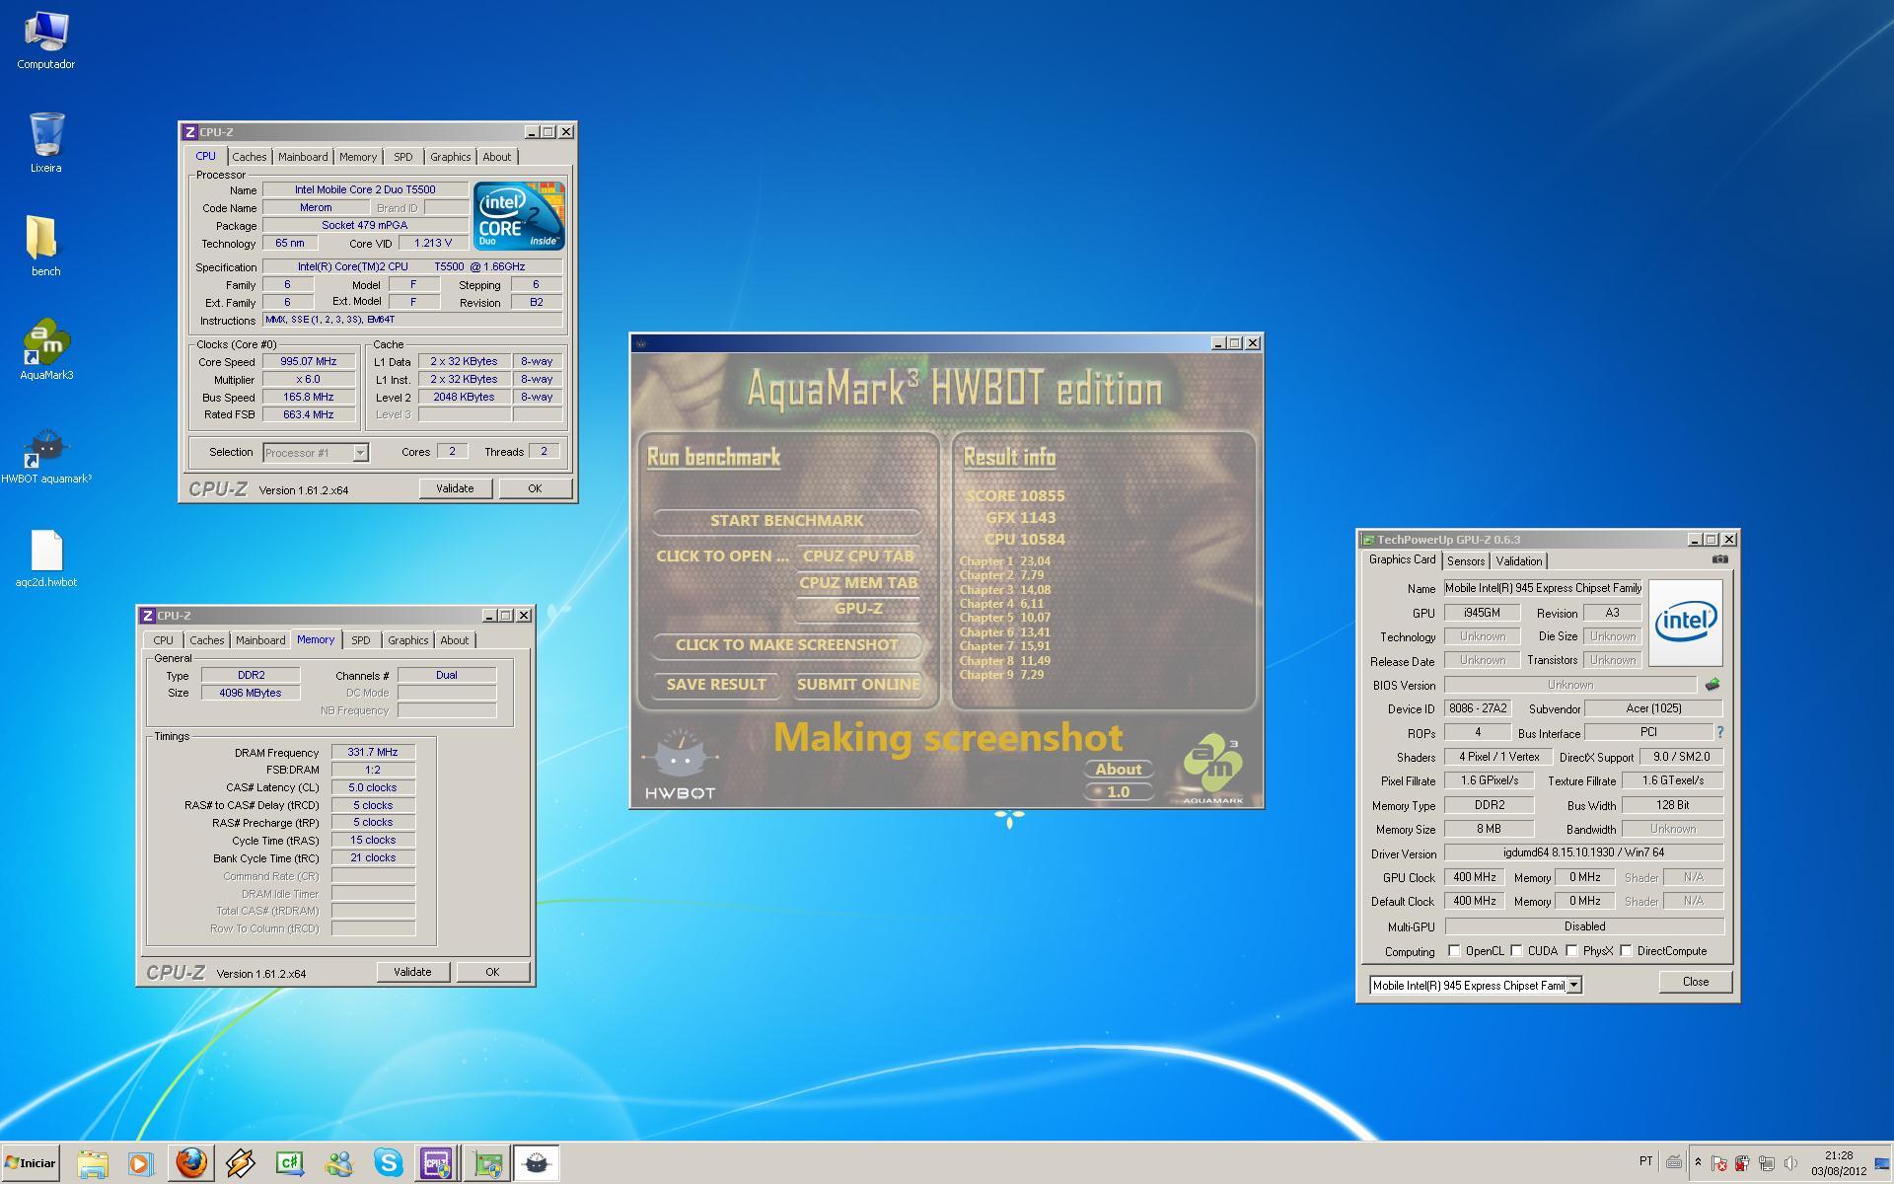Screen dimensions: 1894x1184
Task: Open Windows Explorer from the taskbar
Action: tap(92, 1163)
